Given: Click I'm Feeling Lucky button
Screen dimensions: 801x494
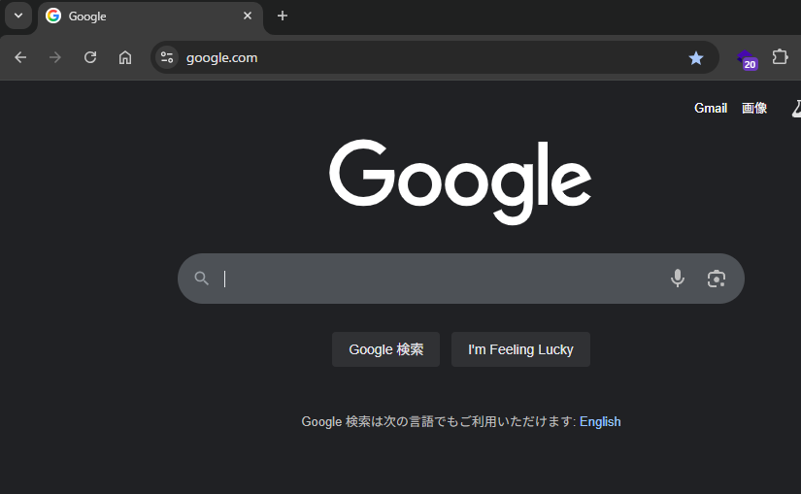Looking at the screenshot, I should point(520,349).
